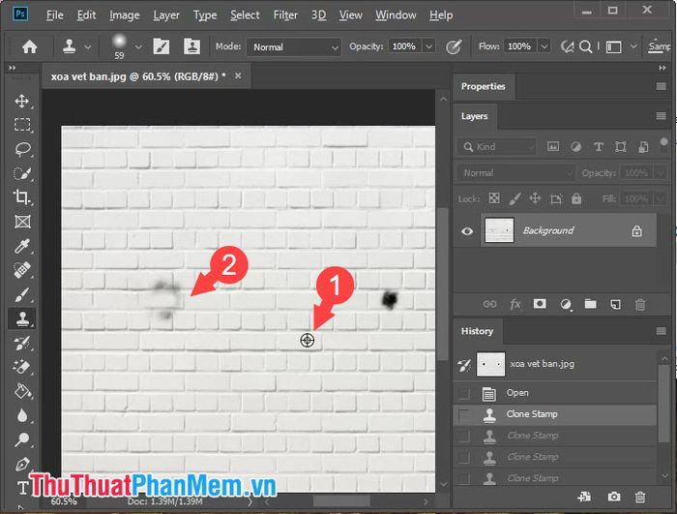The height and width of the screenshot is (514, 677).
Task: Delete current state in History panel
Action: (640, 498)
